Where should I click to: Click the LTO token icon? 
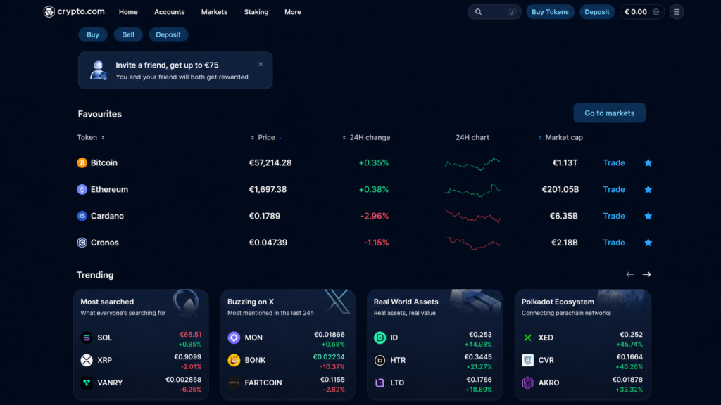tap(380, 382)
